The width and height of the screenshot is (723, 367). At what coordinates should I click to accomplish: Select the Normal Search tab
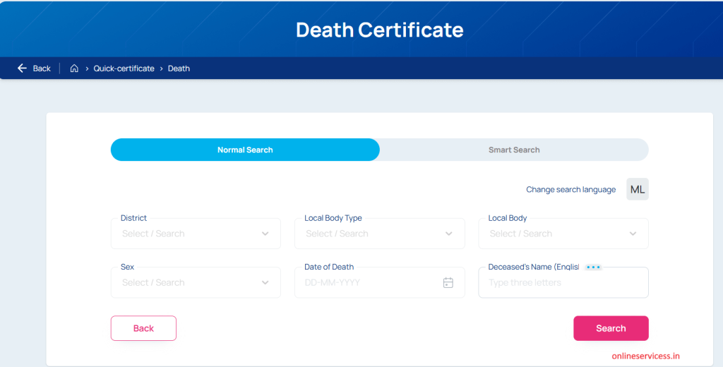click(x=245, y=150)
